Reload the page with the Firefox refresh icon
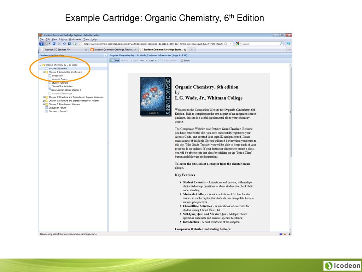Screen dimensions: 362x272 (x=54, y=44)
